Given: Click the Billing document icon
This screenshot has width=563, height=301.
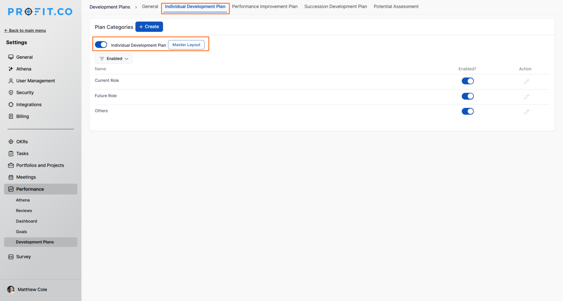Looking at the screenshot, I should pyautogui.click(x=11, y=116).
